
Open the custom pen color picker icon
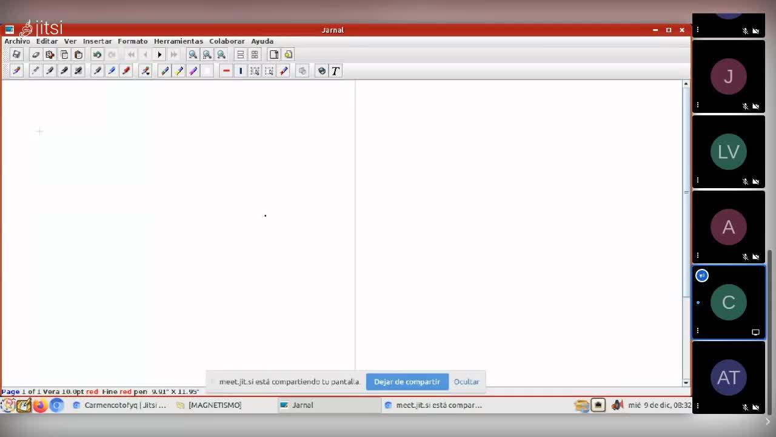(145, 71)
